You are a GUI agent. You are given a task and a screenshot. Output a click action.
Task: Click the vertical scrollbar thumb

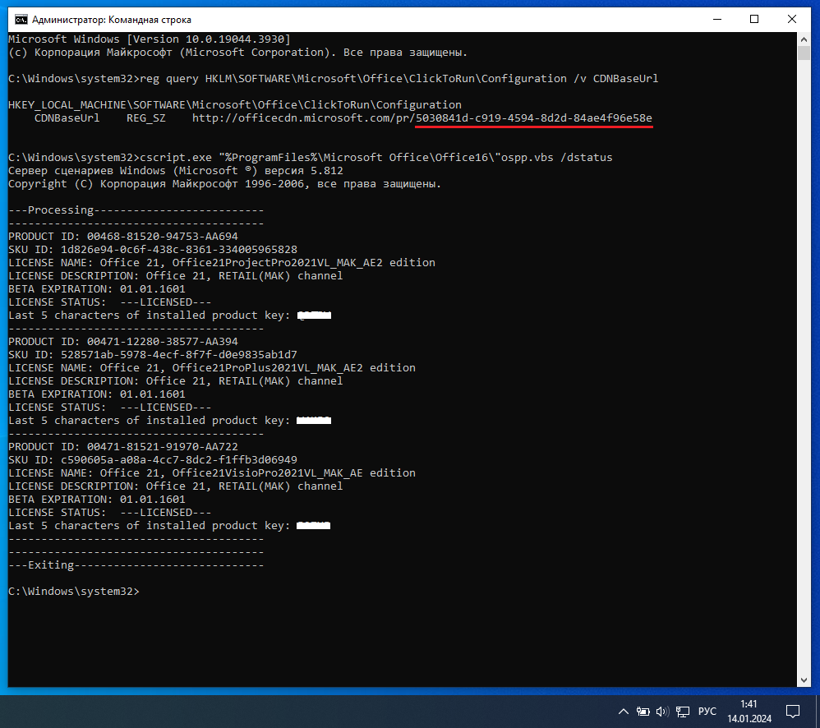(804, 53)
